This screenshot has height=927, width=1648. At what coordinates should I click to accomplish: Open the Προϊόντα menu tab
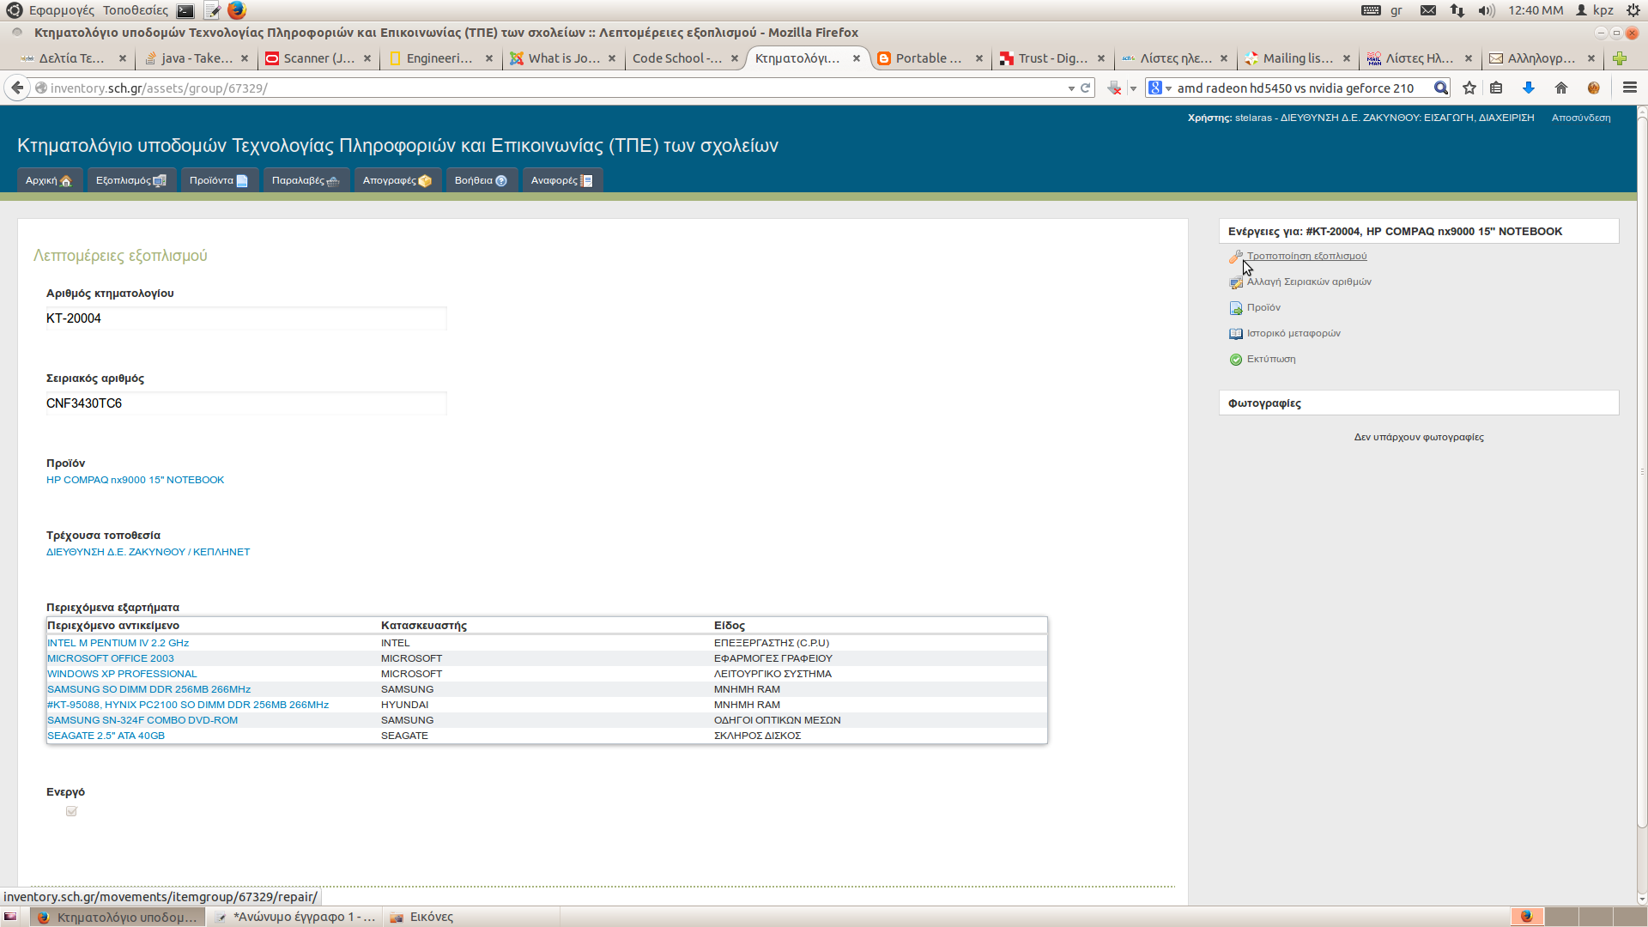(x=219, y=180)
